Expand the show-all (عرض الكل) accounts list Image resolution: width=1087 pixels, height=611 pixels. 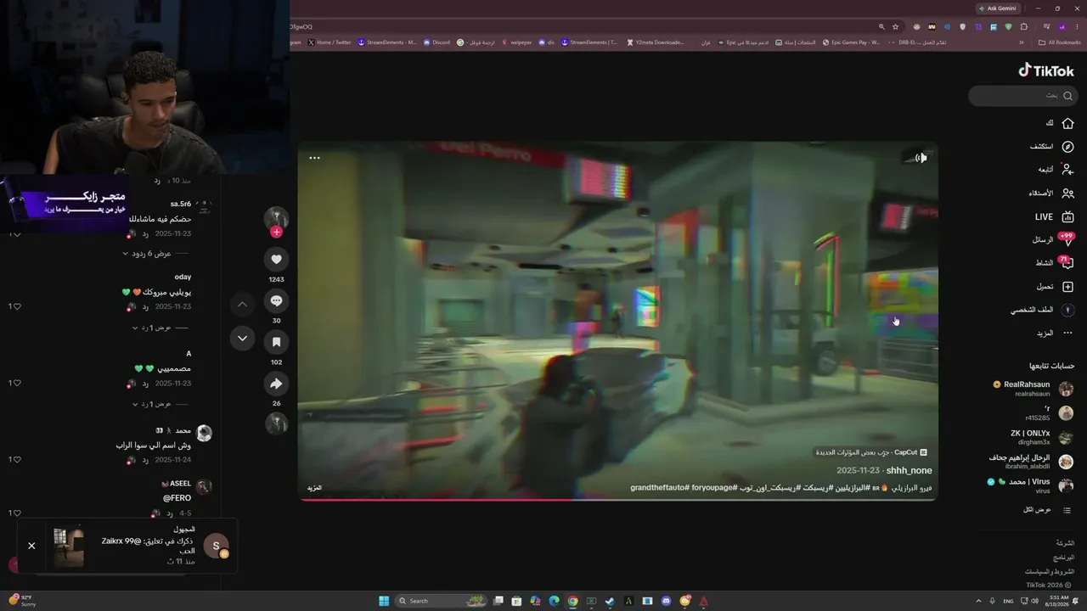1048,510
